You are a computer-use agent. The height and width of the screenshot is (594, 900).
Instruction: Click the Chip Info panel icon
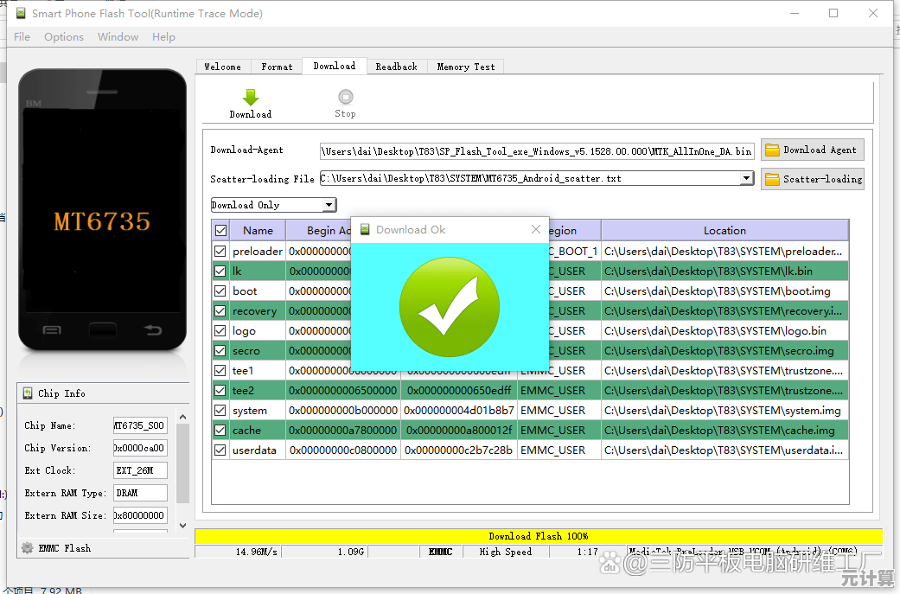pos(28,393)
